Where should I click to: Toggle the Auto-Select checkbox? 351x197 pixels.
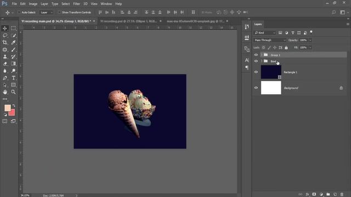point(19,12)
